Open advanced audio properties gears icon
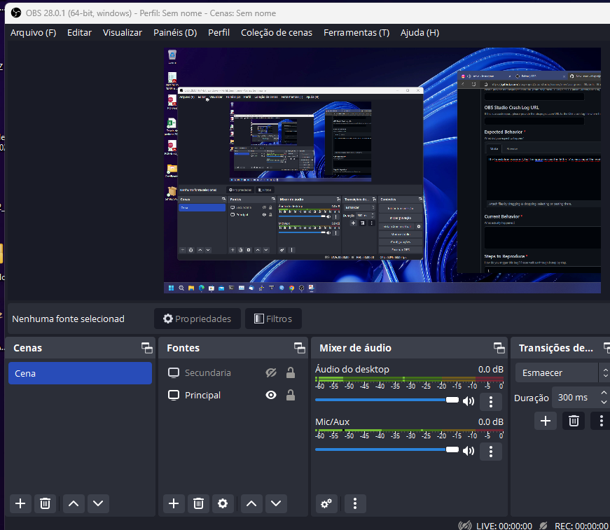The image size is (610, 530). tap(326, 503)
